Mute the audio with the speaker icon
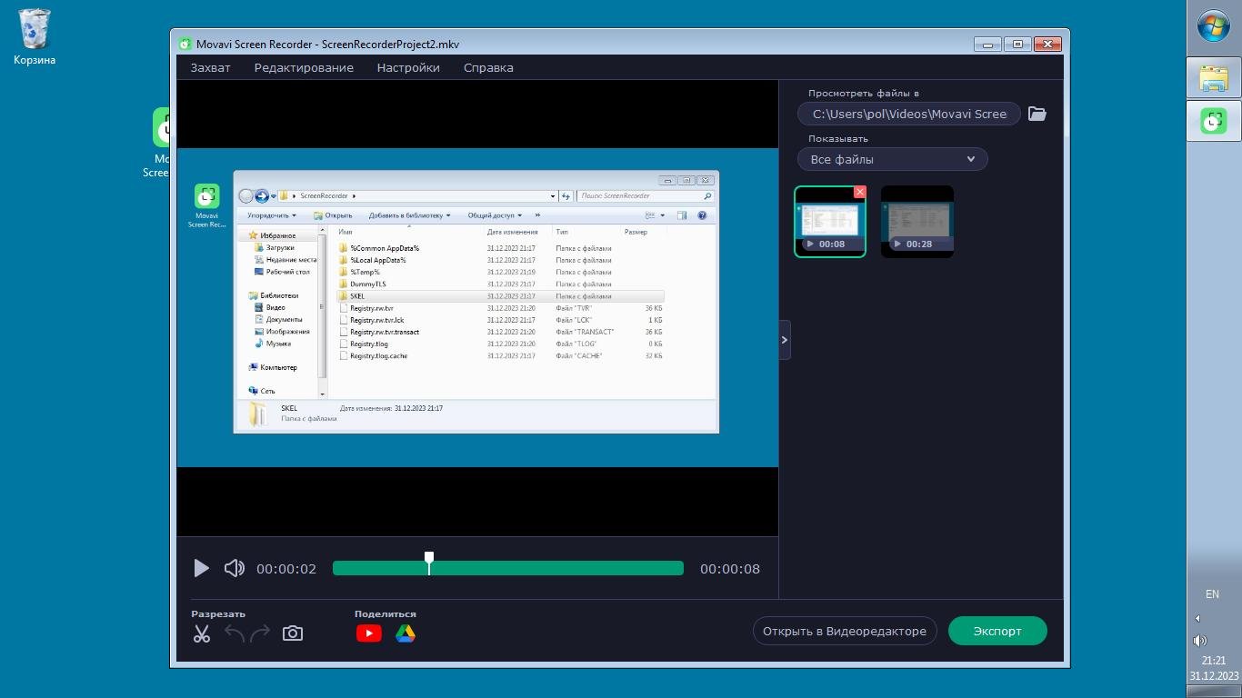The height and width of the screenshot is (698, 1242). 234,569
